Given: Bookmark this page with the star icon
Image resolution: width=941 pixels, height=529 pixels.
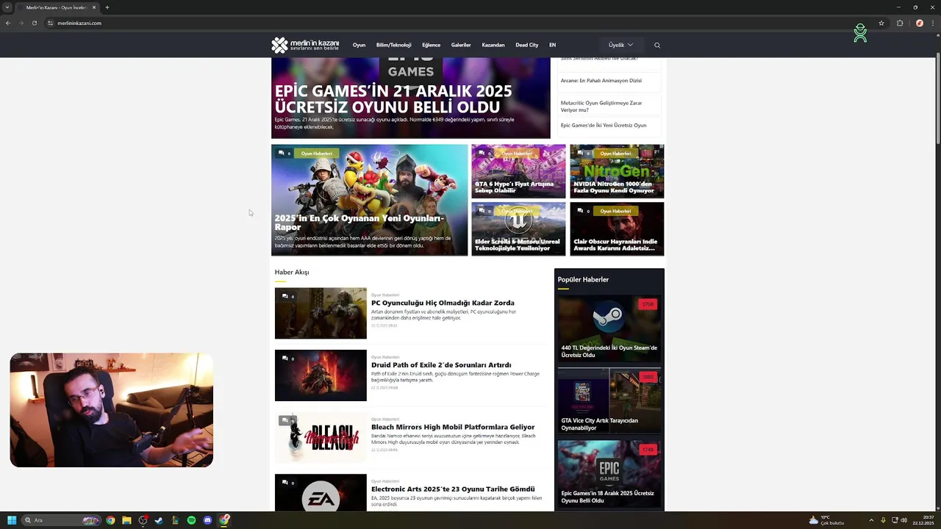Looking at the screenshot, I should coord(881,23).
